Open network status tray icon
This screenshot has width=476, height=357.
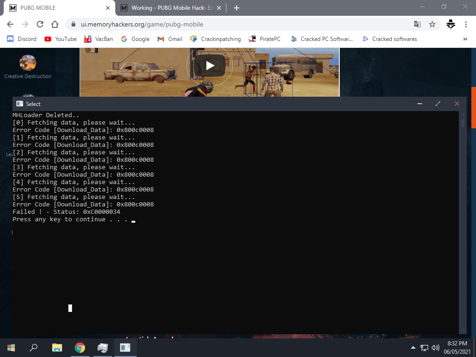tap(424, 348)
